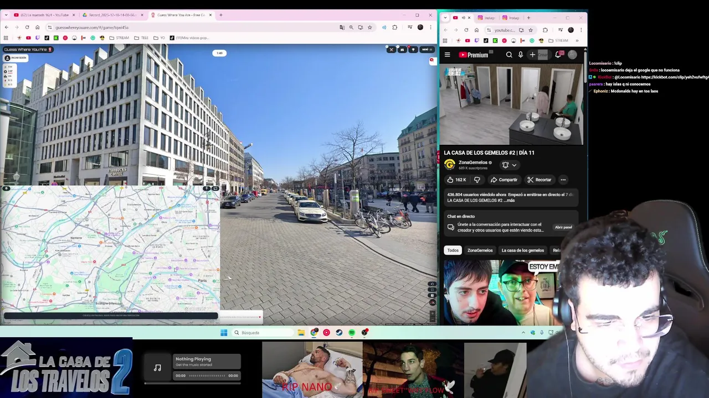The height and width of the screenshot is (398, 709).
Task: Open the TELE bookmark folder
Action: tap(141, 38)
